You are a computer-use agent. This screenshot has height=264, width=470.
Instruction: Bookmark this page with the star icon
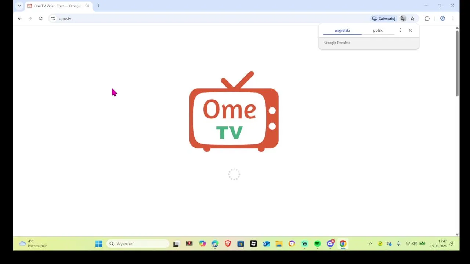point(412,18)
